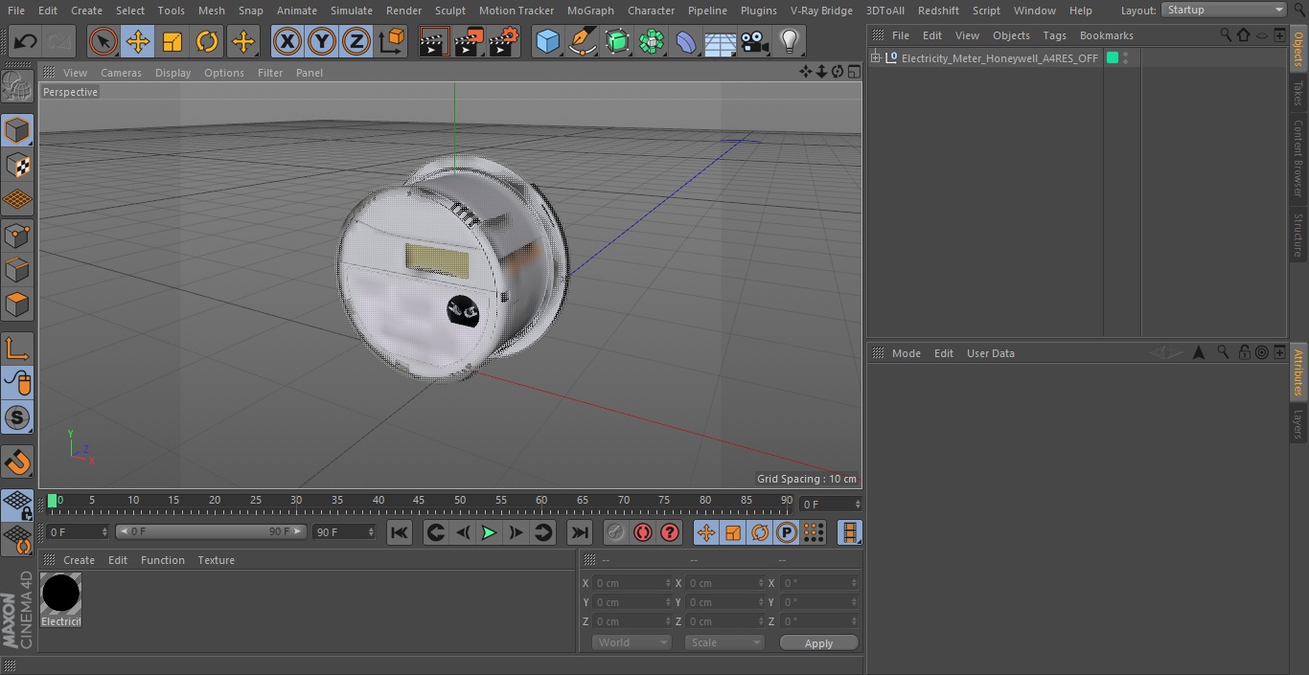Screen dimensions: 1309x675
Task: Switch to Points mode
Action: click(17, 235)
